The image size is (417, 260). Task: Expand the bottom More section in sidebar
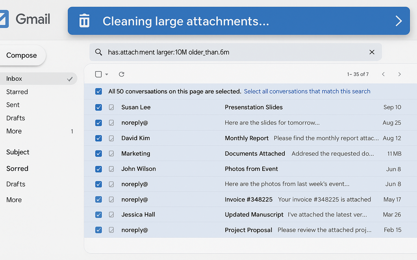[x=14, y=200]
